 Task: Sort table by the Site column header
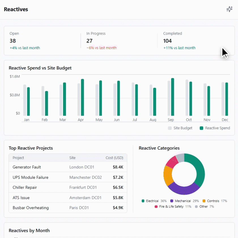point(73,158)
